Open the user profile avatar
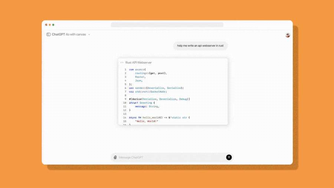The image size is (334, 188). click(x=288, y=35)
